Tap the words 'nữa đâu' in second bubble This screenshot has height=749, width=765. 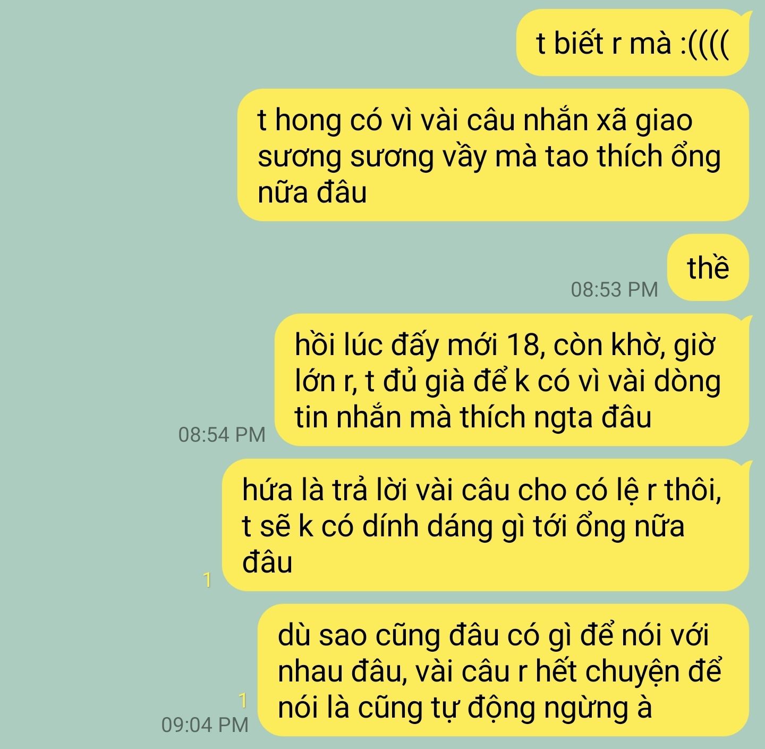[312, 192]
